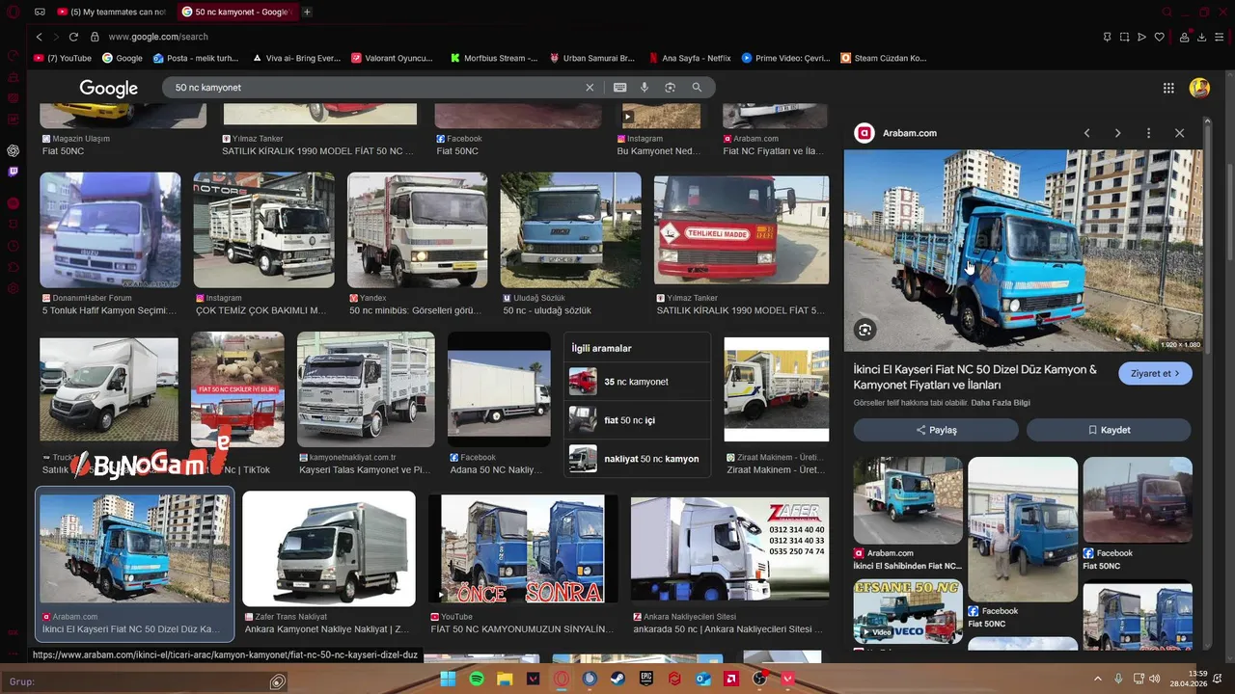
Task: Switch to My teammates can not YouTube tab
Action: pos(111,12)
